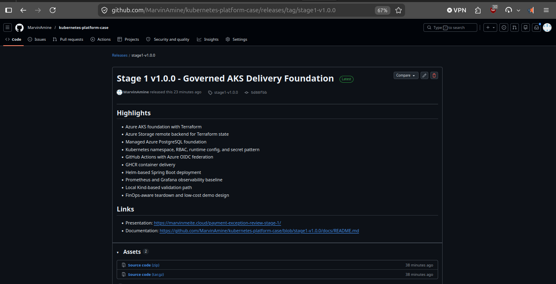Select text 'Azure AKS foundation with Terraform'

click(x=164, y=127)
